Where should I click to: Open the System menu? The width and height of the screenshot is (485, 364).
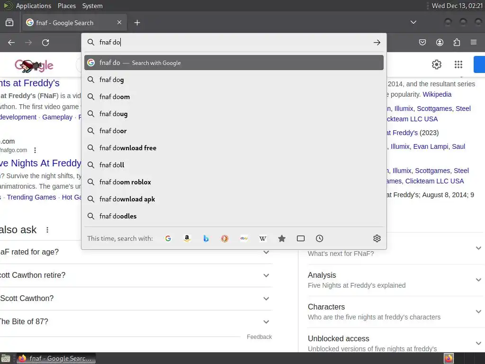pos(92,6)
